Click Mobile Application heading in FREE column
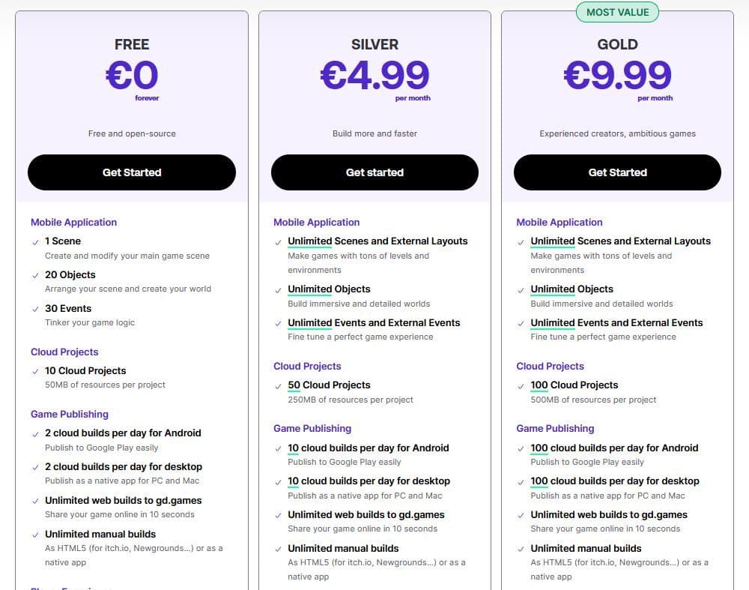Image resolution: width=749 pixels, height=590 pixels. pyautogui.click(x=73, y=222)
